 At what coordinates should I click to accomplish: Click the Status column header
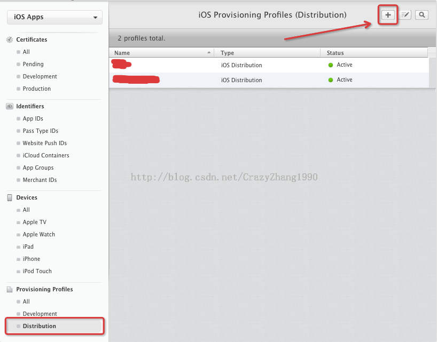(x=335, y=53)
